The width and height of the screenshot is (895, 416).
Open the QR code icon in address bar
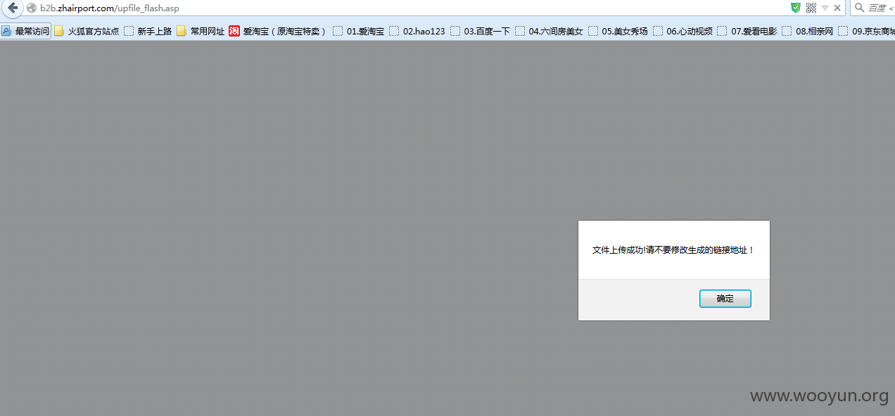coord(811,8)
